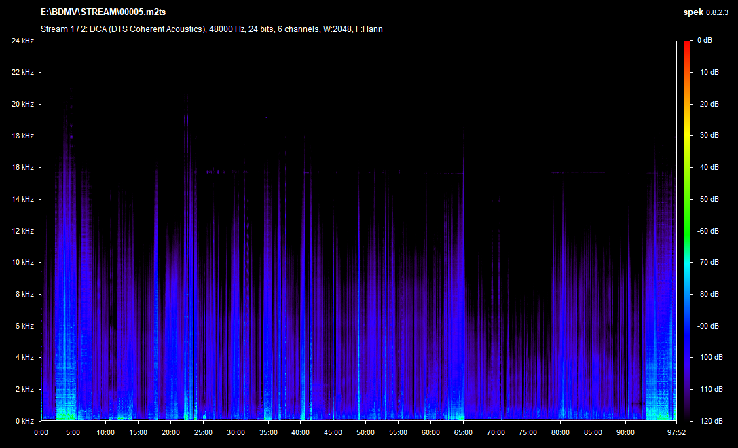Select the 16 kHz frequency axis label
This screenshot has height=448, width=738.
[x=22, y=167]
